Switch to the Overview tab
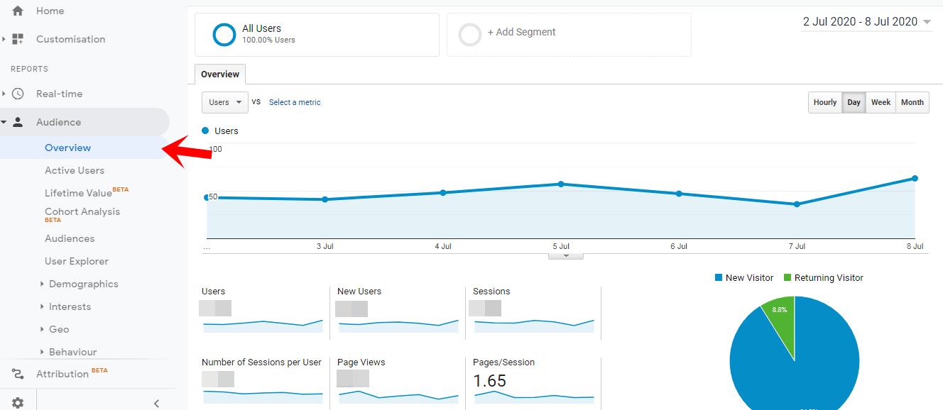Screen dimensions: 943x410 [219, 74]
